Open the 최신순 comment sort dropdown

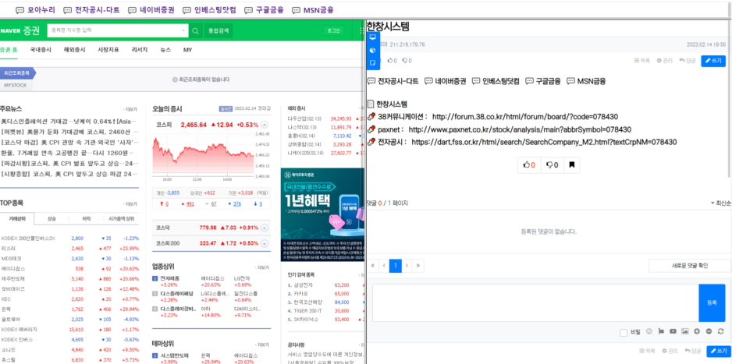click(720, 203)
